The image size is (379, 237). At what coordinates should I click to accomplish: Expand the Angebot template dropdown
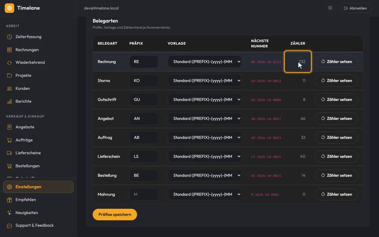pyautogui.click(x=205, y=118)
